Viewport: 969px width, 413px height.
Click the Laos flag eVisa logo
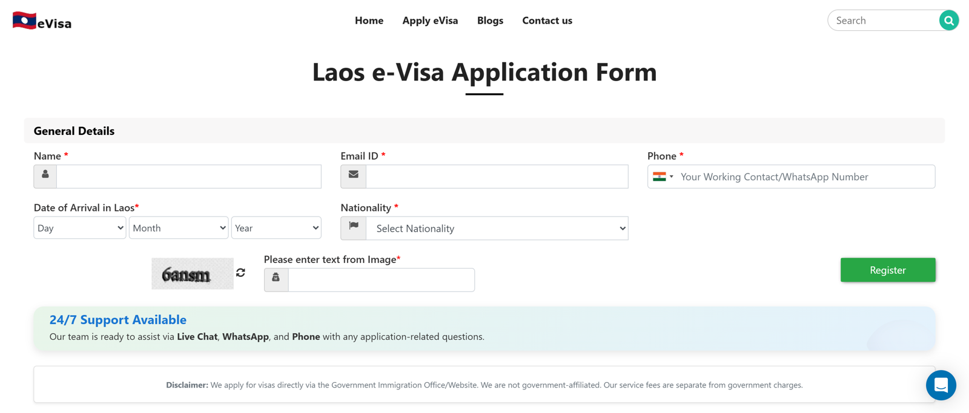42,22
